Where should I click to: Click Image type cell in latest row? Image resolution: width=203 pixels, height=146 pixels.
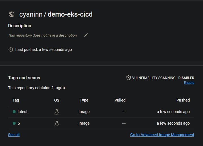pyautogui.click(x=84, y=112)
